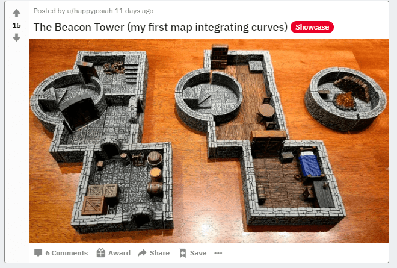Open the comments speech bubble icon

[x=38, y=253]
